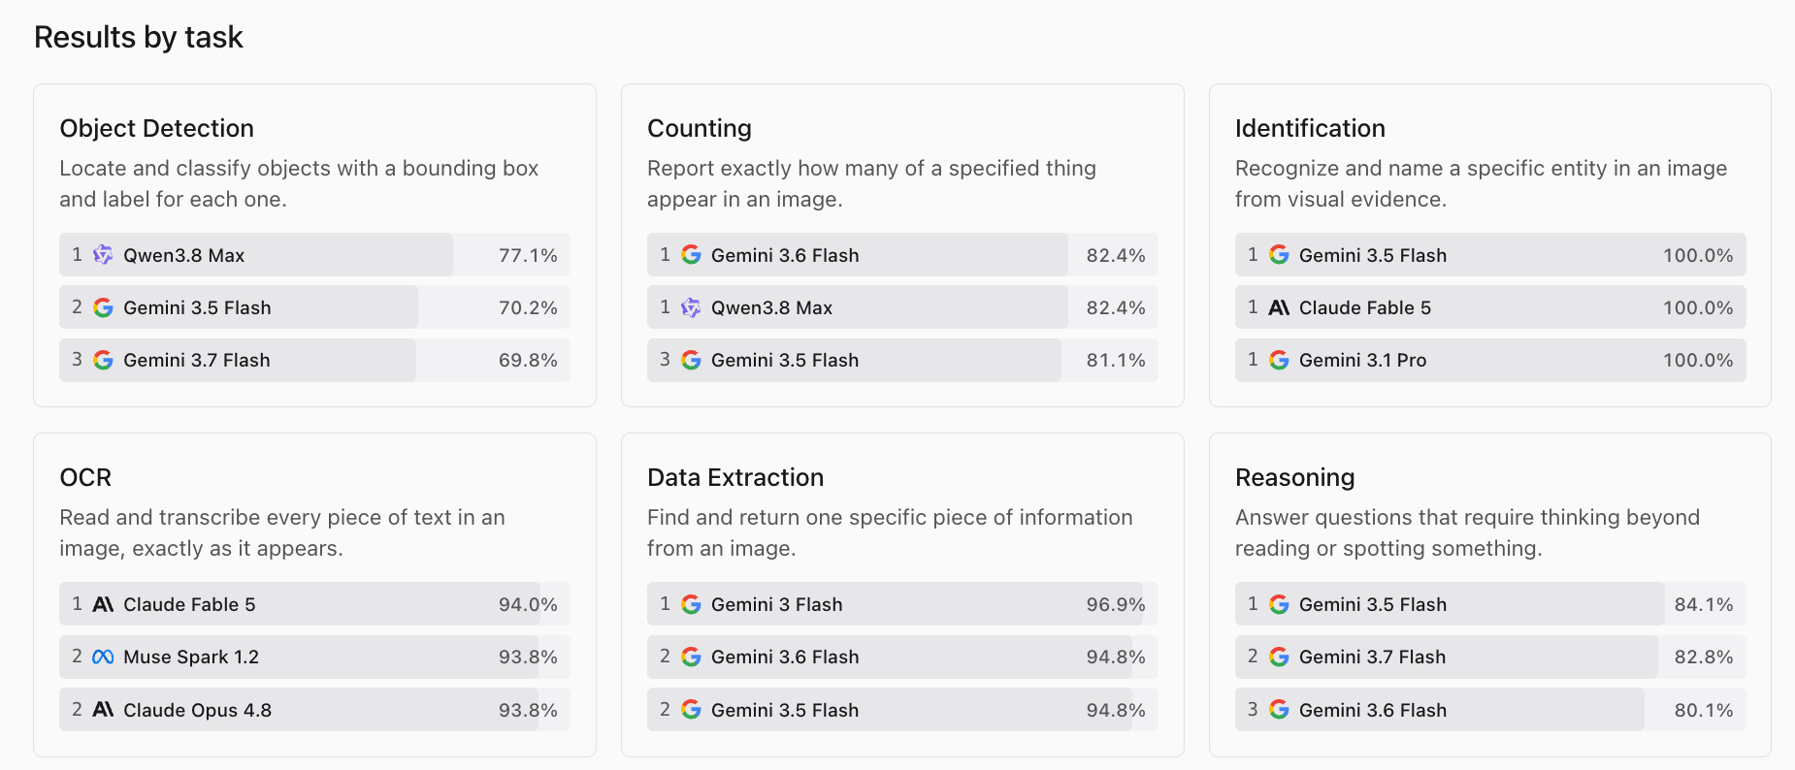Select Gemini 3.7 Flash row under Reasoning
1795x770 pixels.
1490,657
